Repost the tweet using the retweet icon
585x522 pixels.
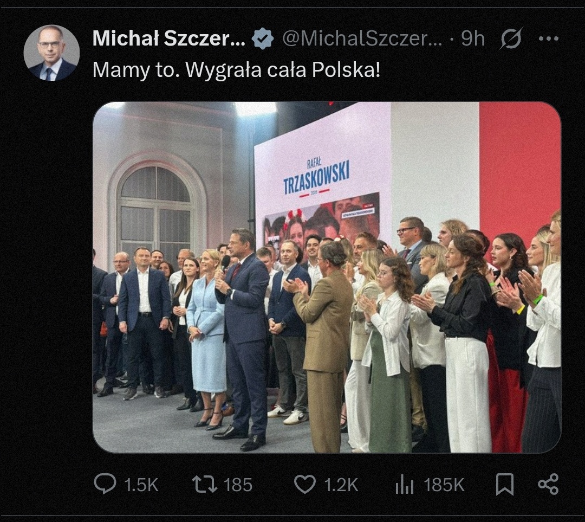coord(205,484)
